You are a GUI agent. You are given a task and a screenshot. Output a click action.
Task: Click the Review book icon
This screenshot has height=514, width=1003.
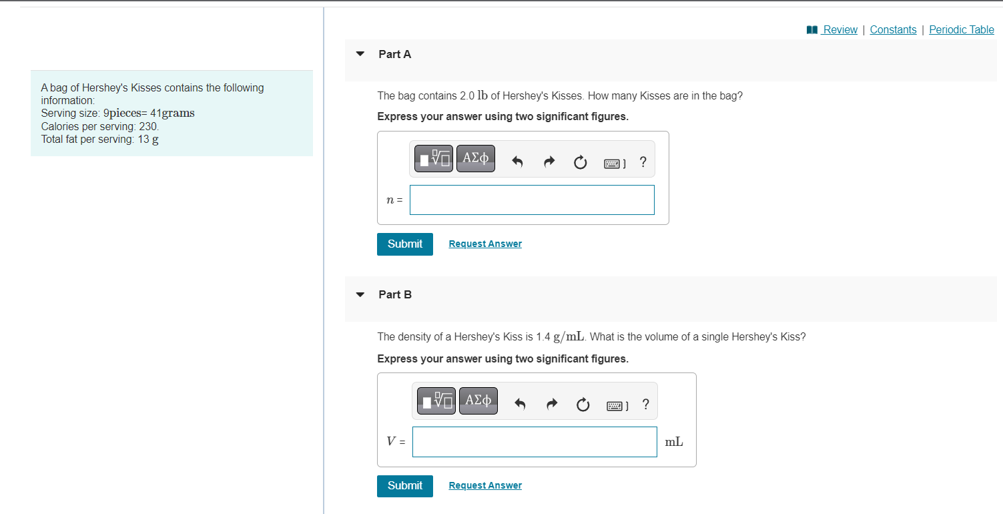click(812, 29)
